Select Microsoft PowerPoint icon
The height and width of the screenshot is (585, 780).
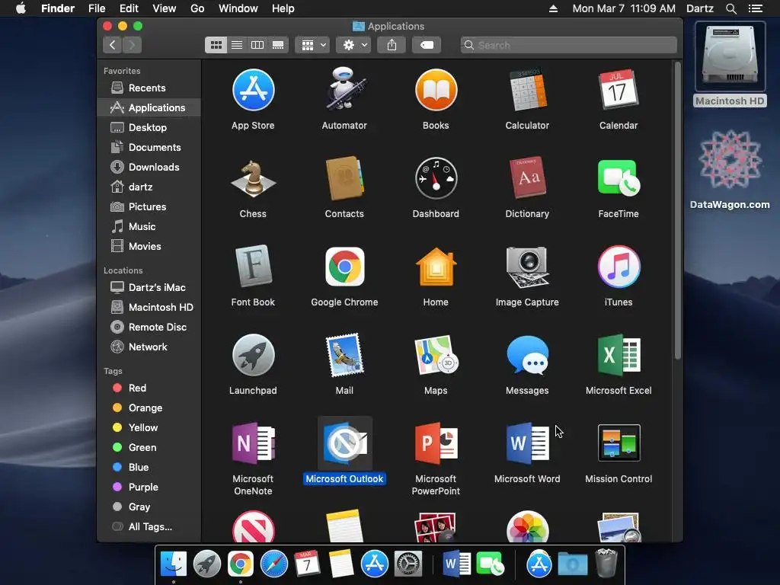click(x=436, y=443)
